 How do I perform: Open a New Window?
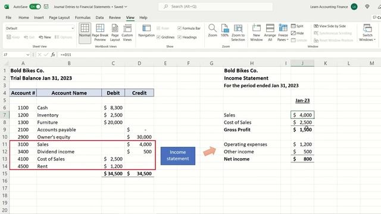pyautogui.click(x=257, y=33)
